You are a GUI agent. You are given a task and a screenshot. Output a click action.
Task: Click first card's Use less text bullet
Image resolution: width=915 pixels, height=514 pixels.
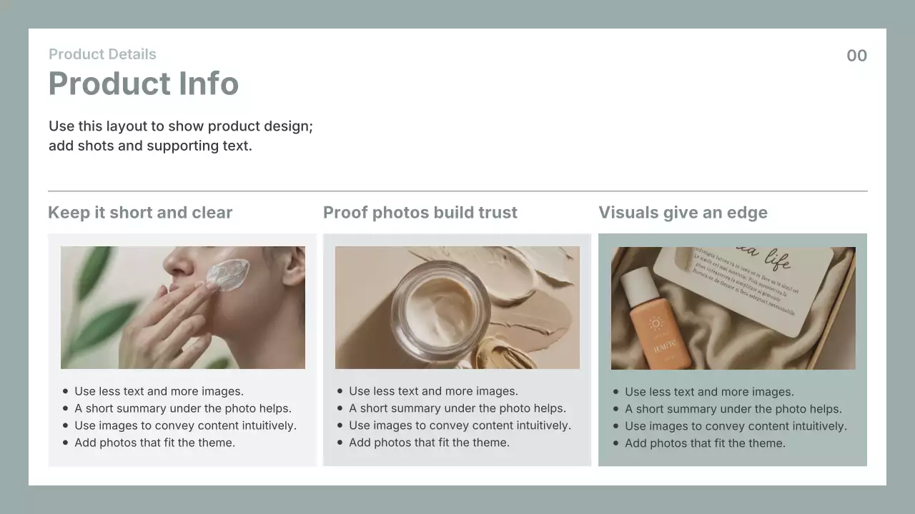(x=159, y=391)
